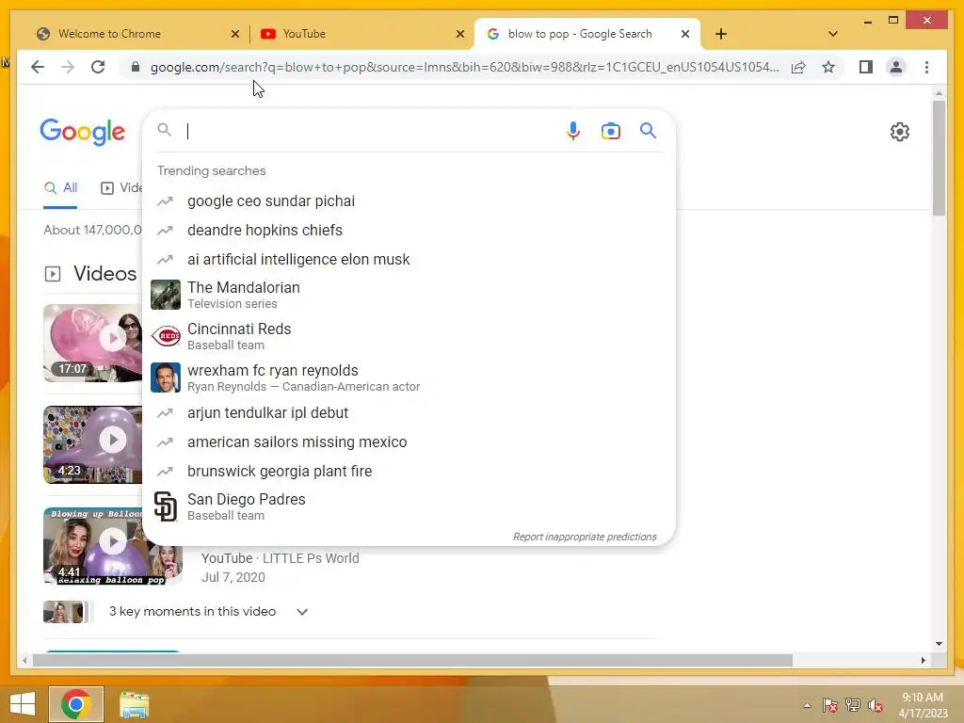Toggle the Chrome side panel icon
The width and height of the screenshot is (964, 723).
[866, 67]
